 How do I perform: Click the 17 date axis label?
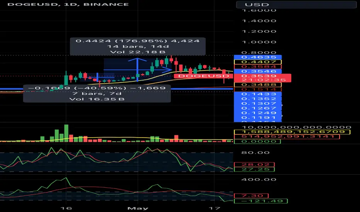[214, 208]
